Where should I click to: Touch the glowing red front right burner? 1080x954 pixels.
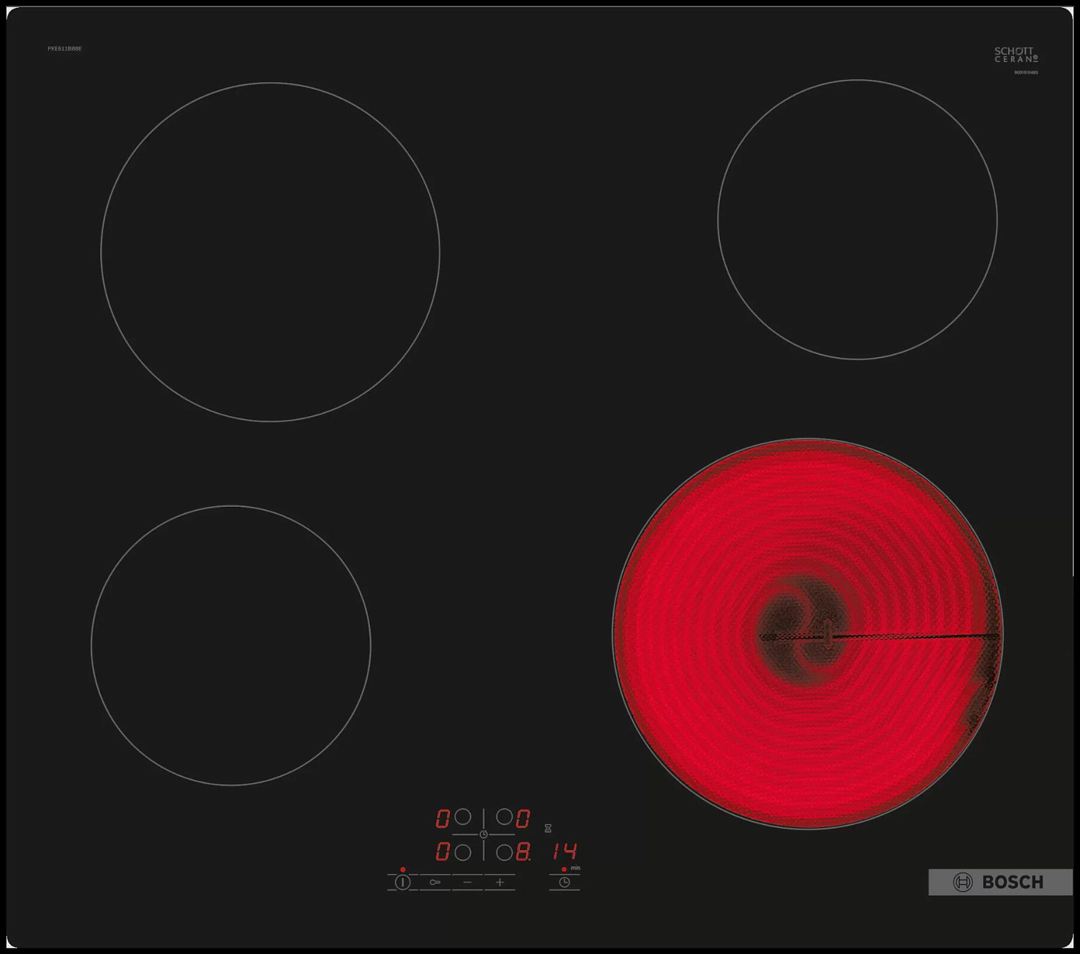(807, 634)
